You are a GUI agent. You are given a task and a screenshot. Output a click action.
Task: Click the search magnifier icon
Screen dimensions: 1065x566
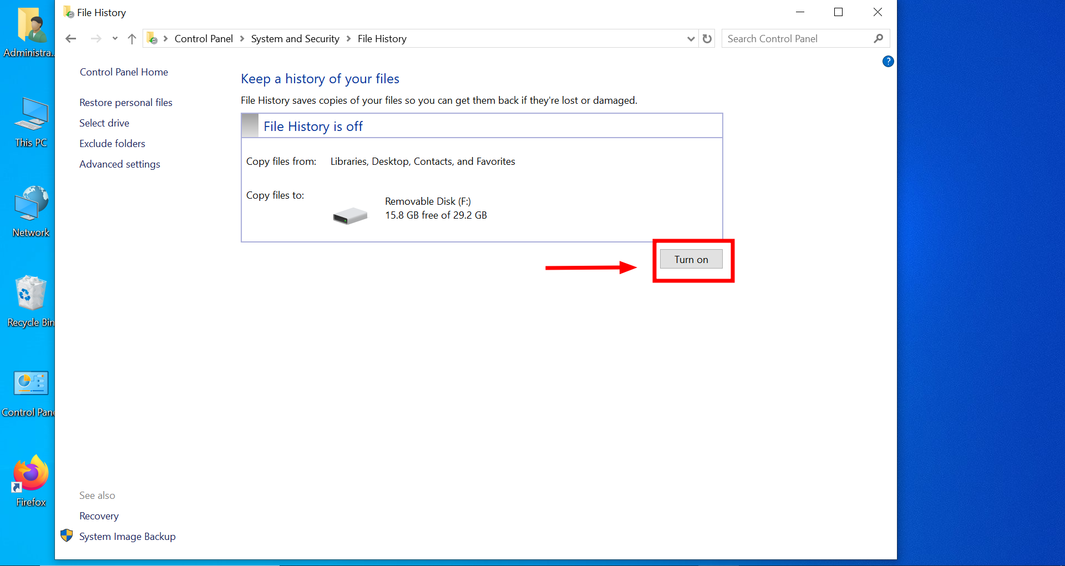click(878, 39)
